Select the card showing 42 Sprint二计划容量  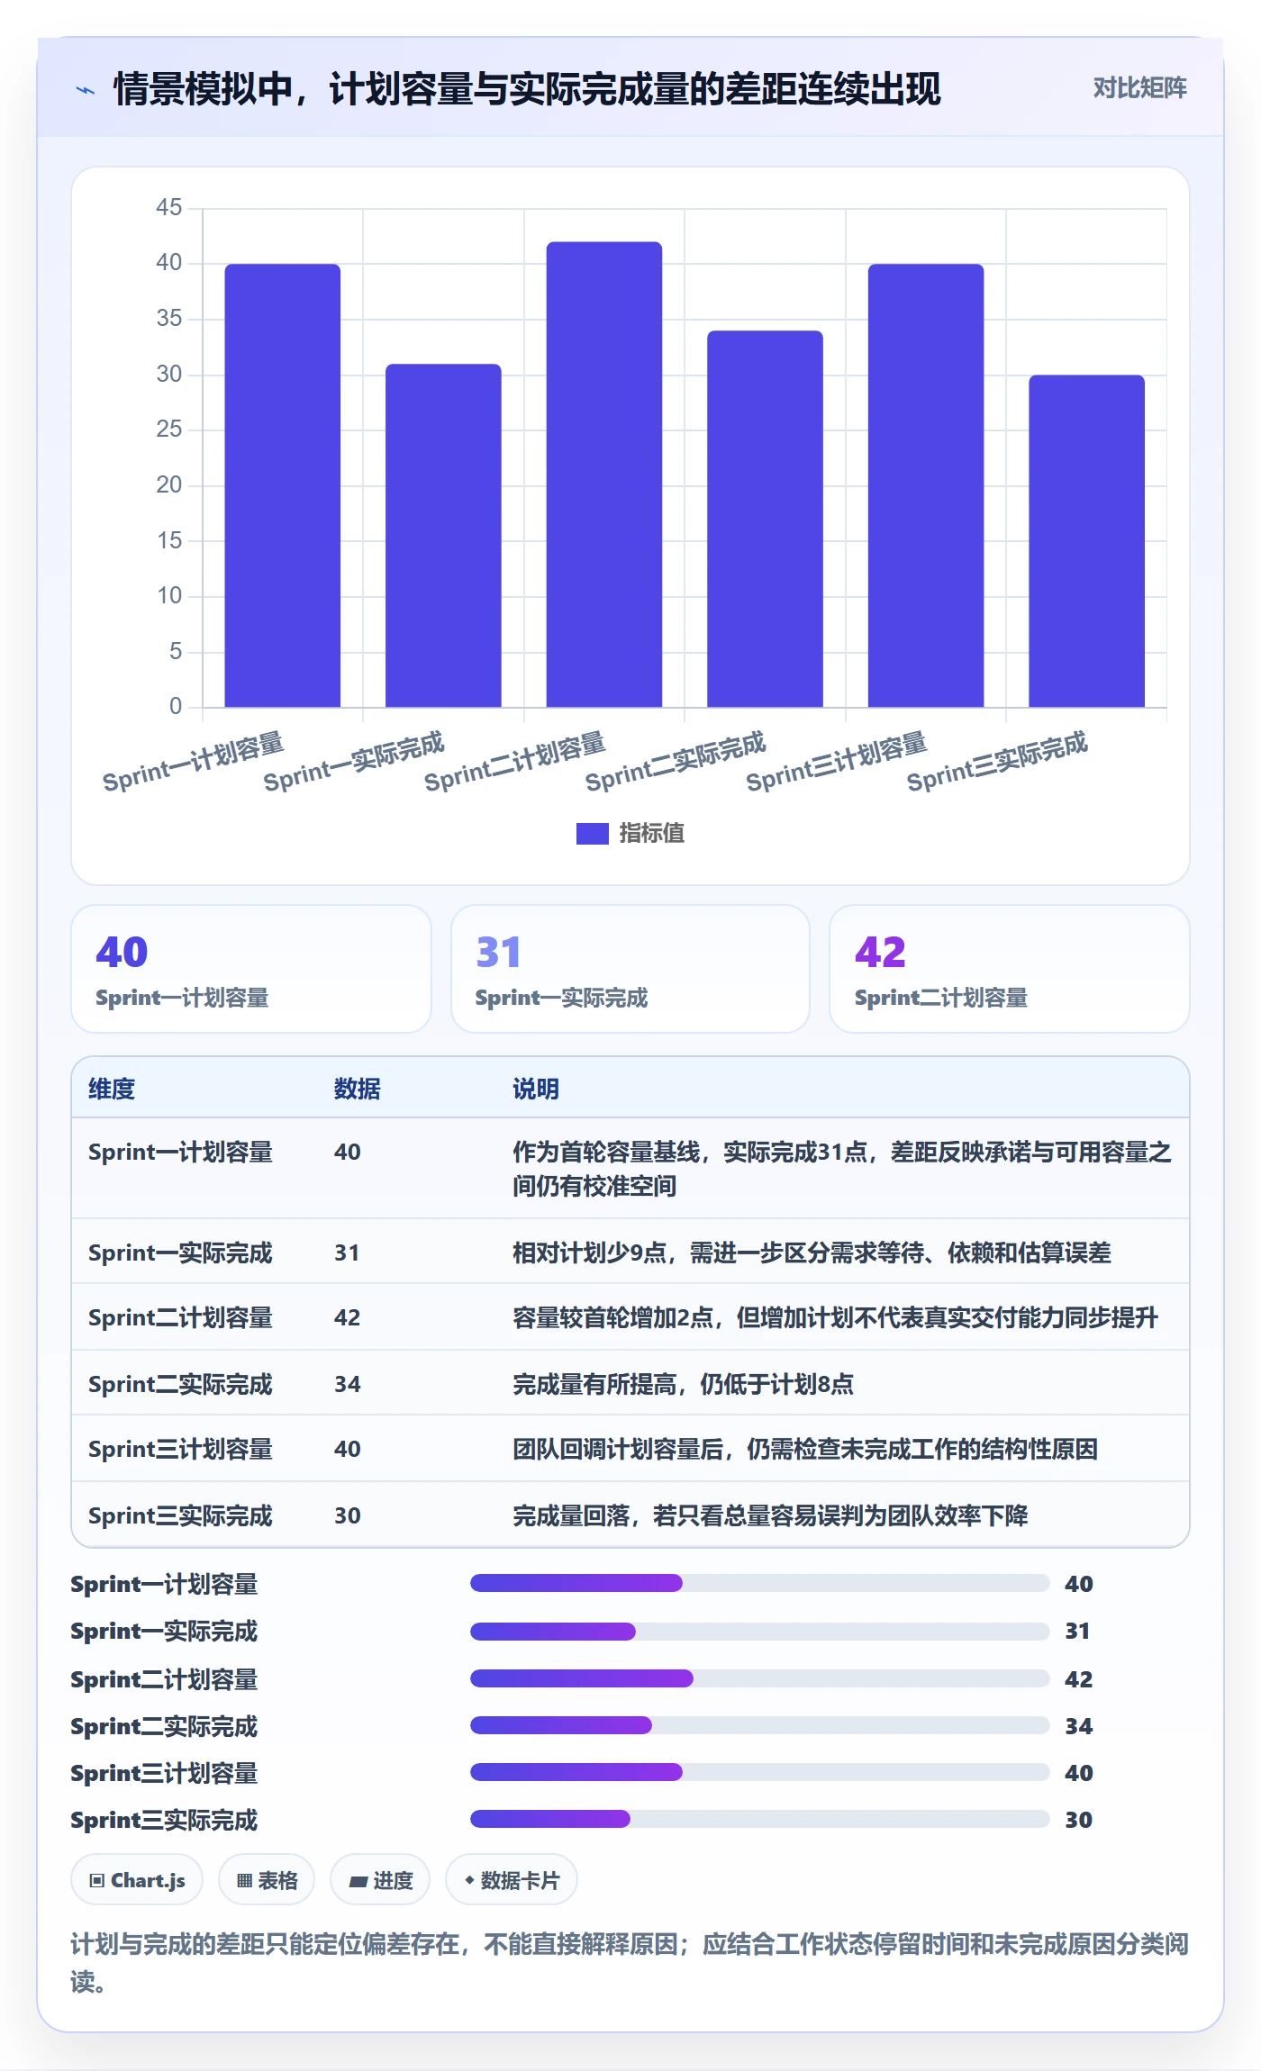pyautogui.click(x=1009, y=969)
